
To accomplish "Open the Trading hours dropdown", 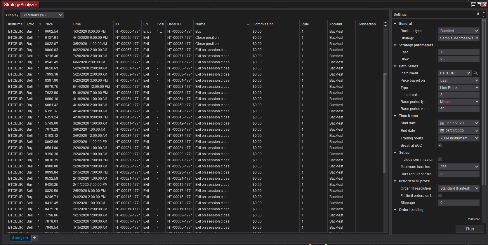I will pos(459,138).
